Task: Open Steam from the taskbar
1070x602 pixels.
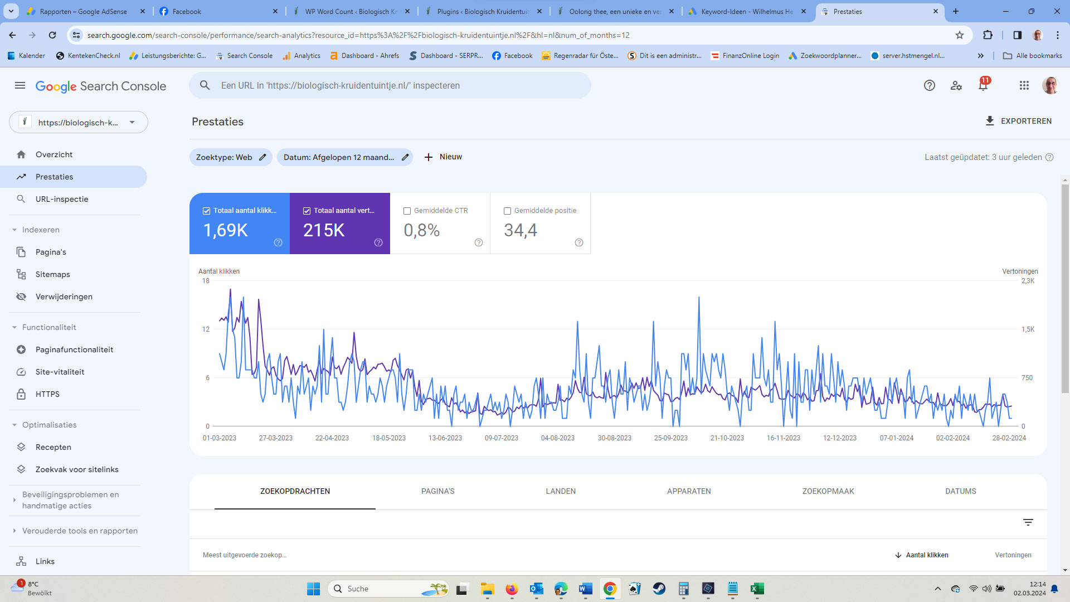Action: [x=659, y=589]
